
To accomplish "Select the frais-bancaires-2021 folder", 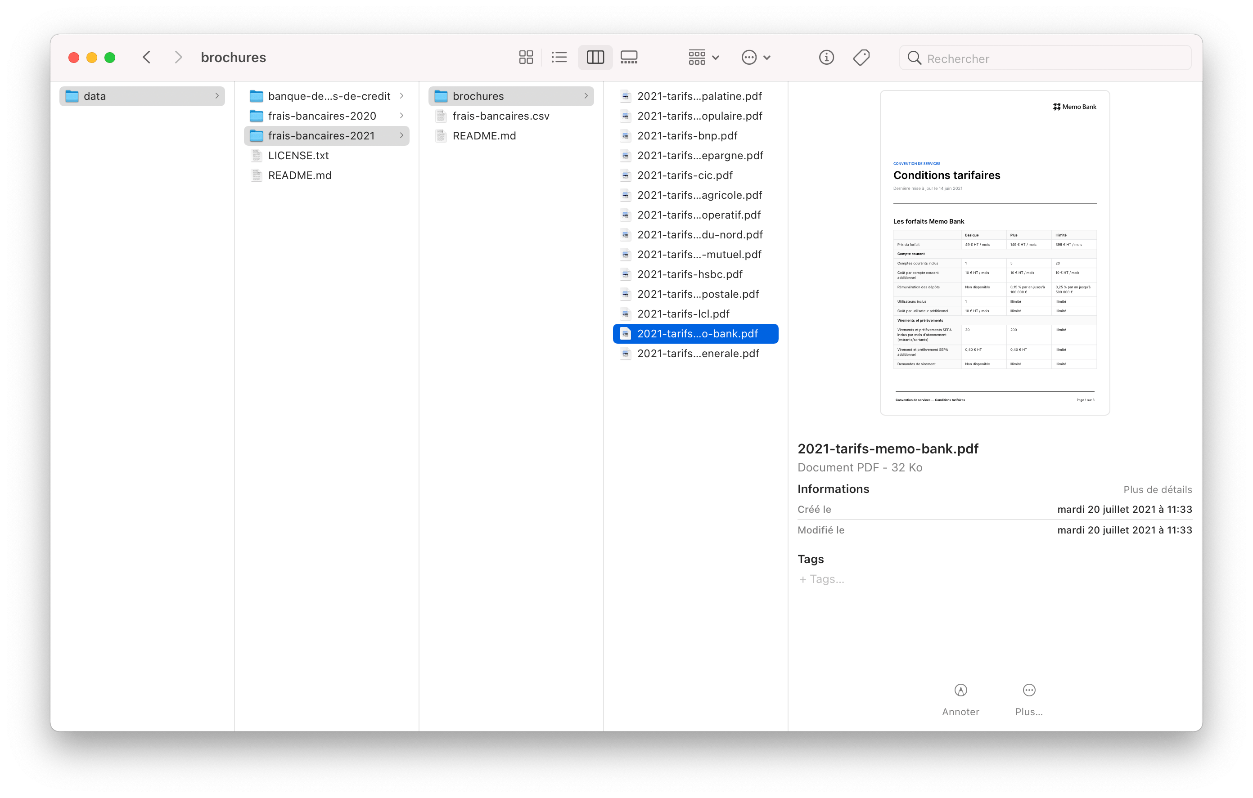I will [x=326, y=136].
